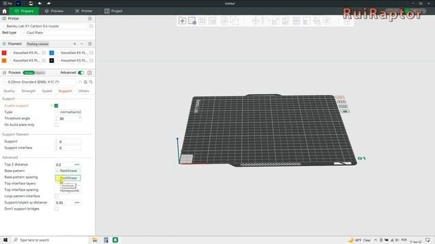Choose Honeycomb from the pattern list
Image resolution: width=435 pixels, height=244 pixels.
click(x=69, y=190)
